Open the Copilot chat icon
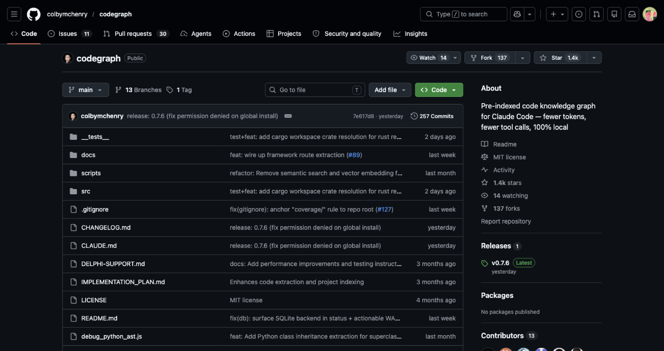The image size is (664, 351). click(517, 14)
